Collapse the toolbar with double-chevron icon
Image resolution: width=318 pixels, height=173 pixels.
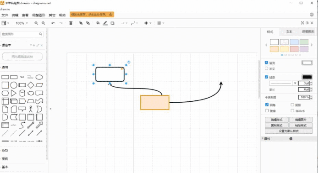tap(312, 23)
